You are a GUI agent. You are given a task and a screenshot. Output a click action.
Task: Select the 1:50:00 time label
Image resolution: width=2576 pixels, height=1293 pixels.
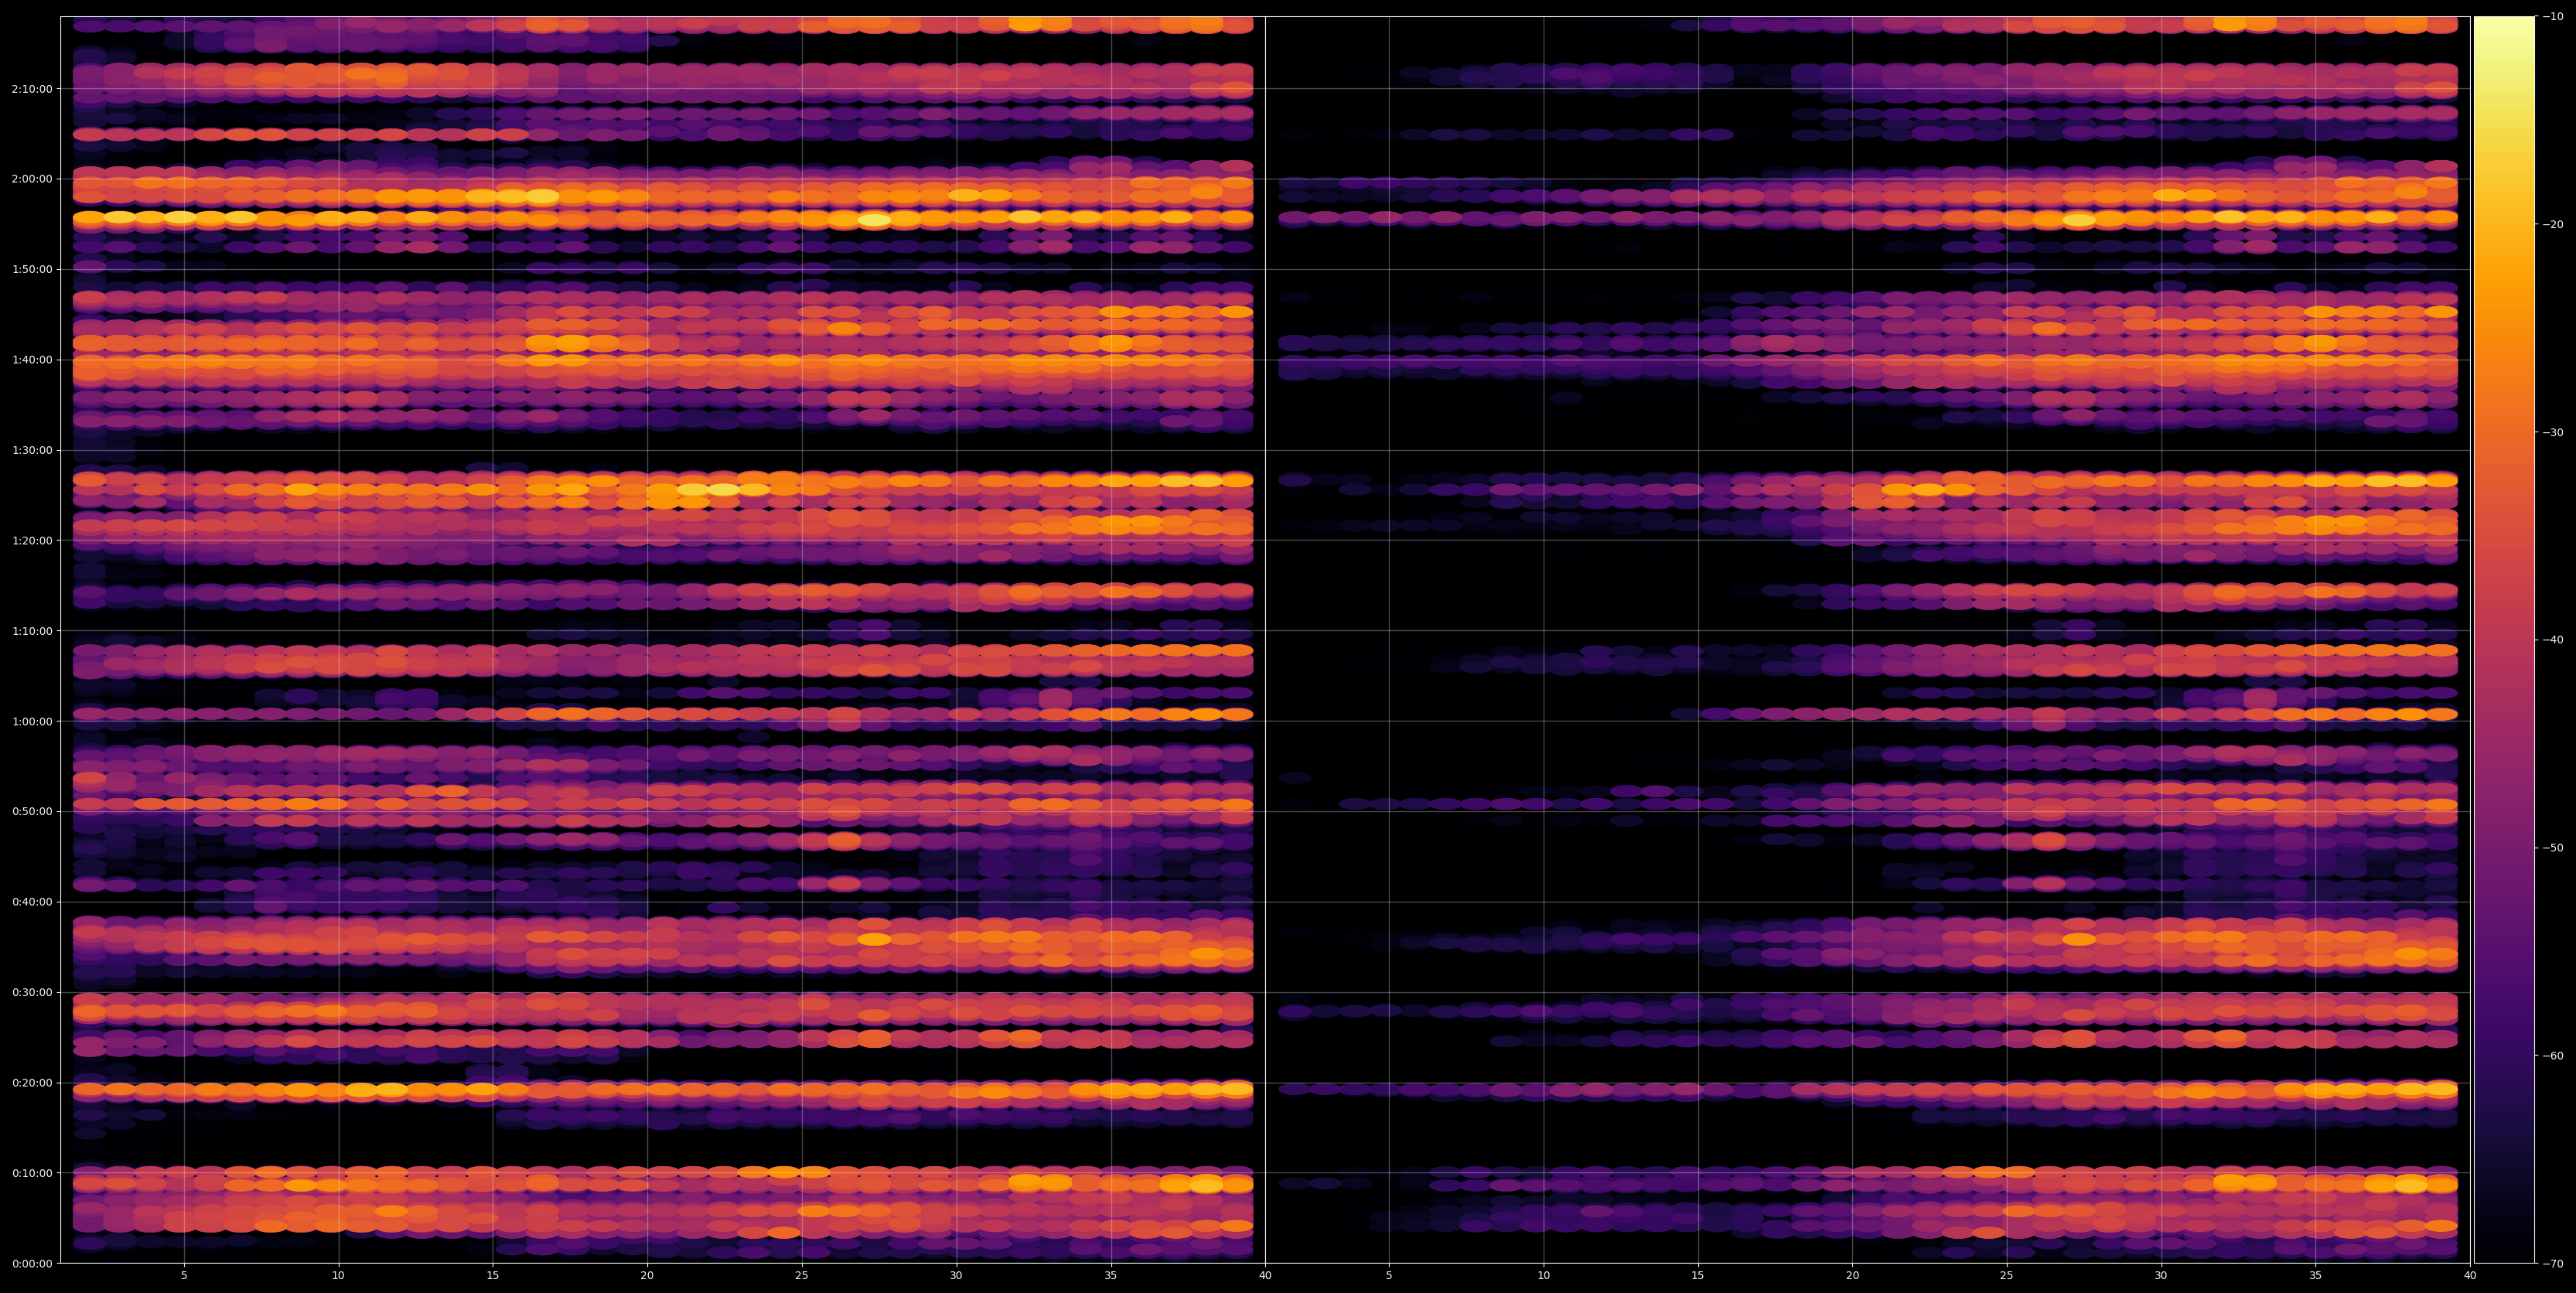(32, 269)
